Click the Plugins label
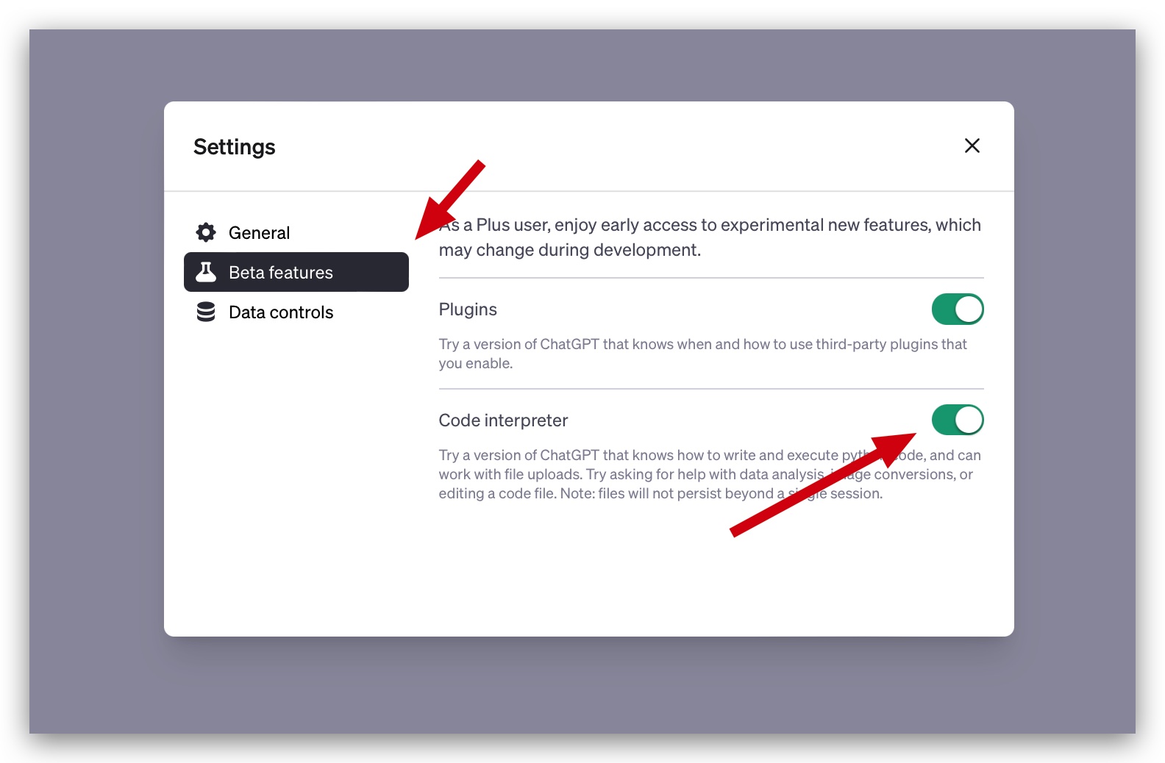Image resolution: width=1165 pixels, height=763 pixels. point(468,309)
